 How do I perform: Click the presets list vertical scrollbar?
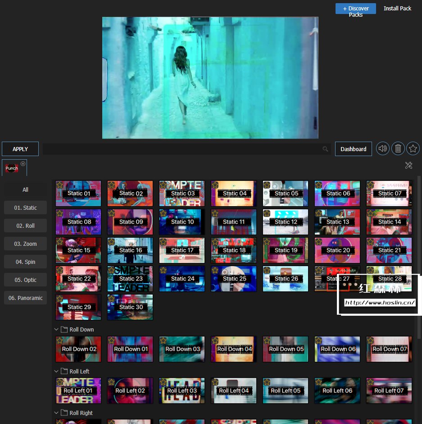[x=419, y=257]
